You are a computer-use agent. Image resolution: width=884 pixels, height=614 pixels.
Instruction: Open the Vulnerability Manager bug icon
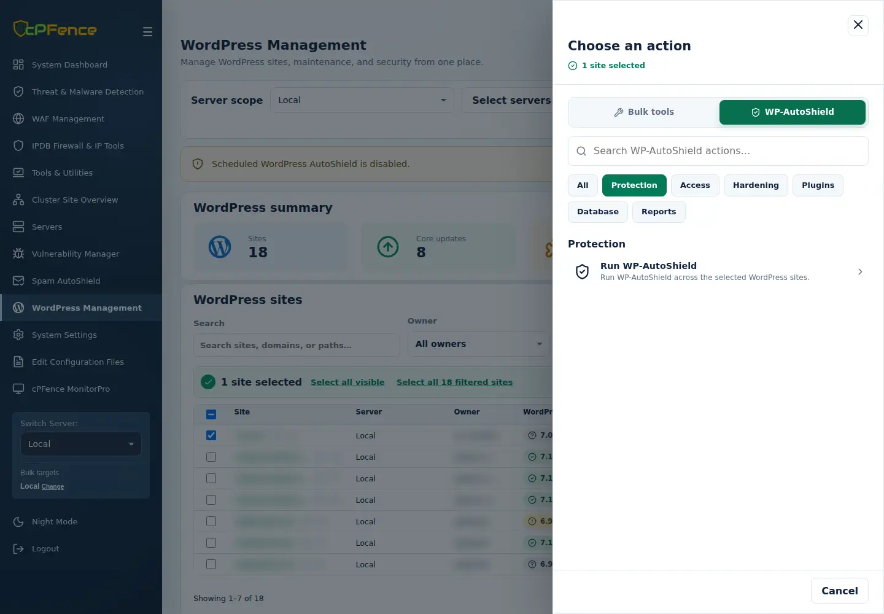click(18, 254)
